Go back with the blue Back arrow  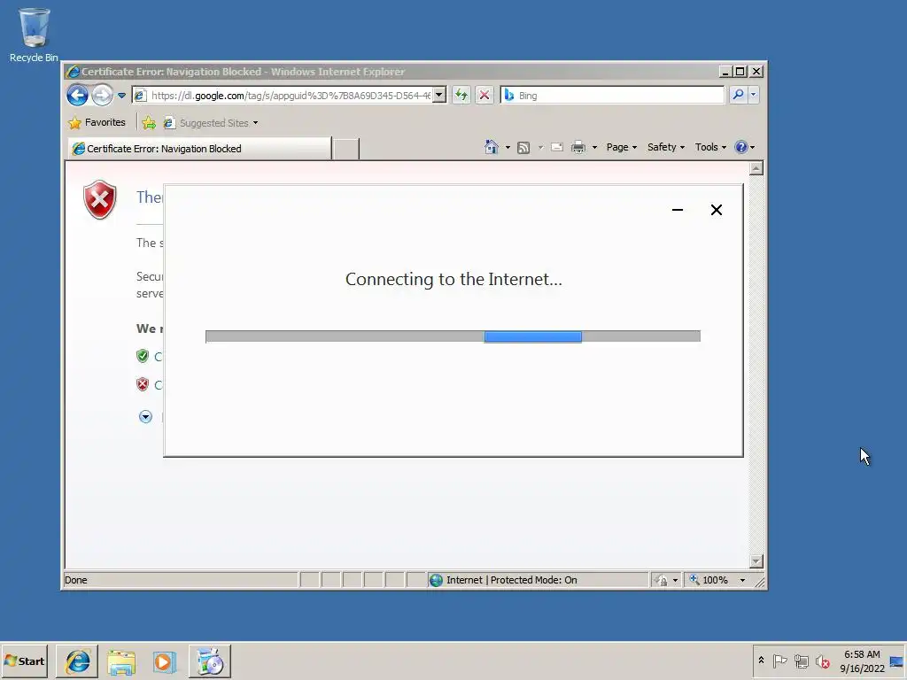[x=77, y=95]
